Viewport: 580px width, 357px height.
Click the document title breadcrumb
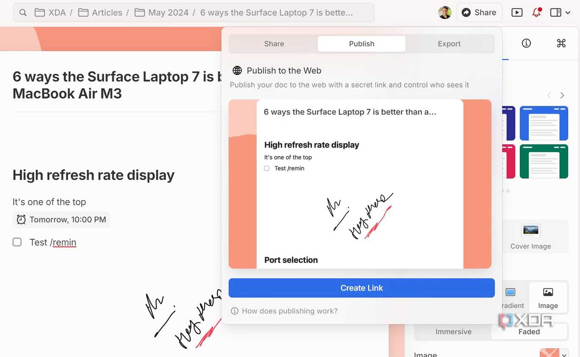[276, 13]
